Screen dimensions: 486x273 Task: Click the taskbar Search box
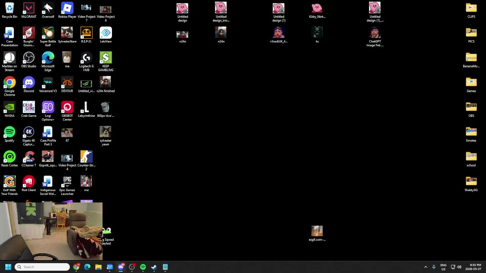(x=43, y=267)
